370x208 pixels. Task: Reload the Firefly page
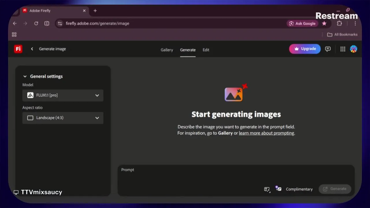[36, 23]
